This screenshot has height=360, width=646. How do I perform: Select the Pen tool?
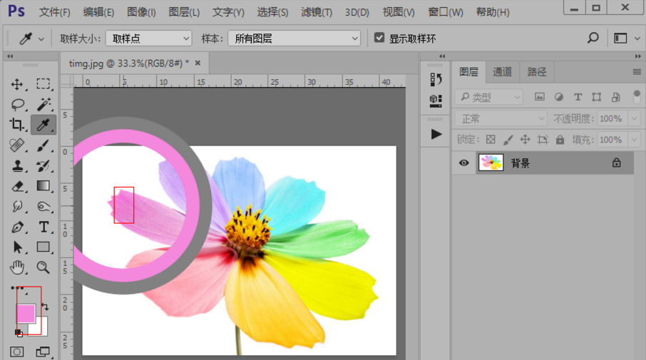(x=17, y=227)
